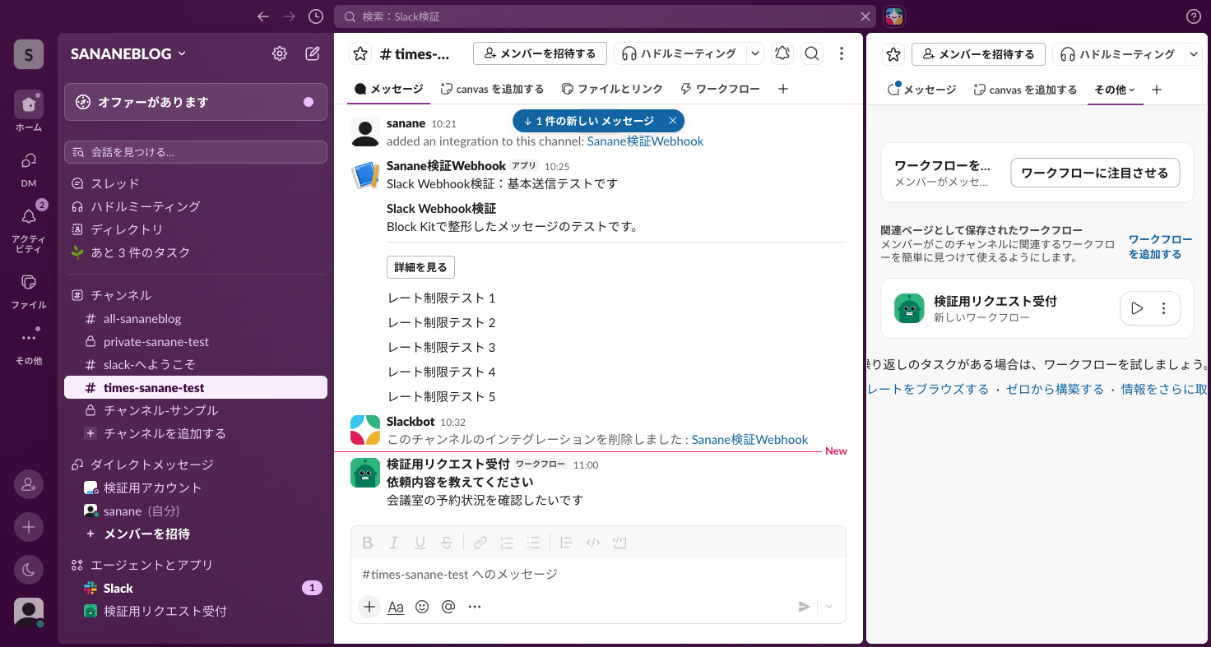1211x647 pixels.
Task: Click ワークフローを追加する link
Action: click(1159, 247)
